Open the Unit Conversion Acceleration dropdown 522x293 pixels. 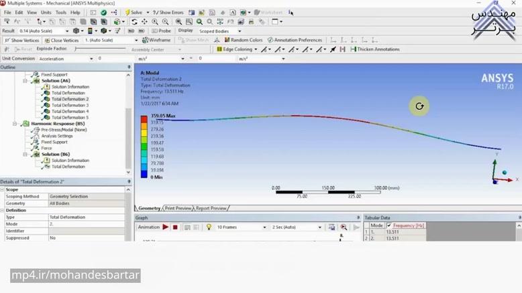[91, 59]
